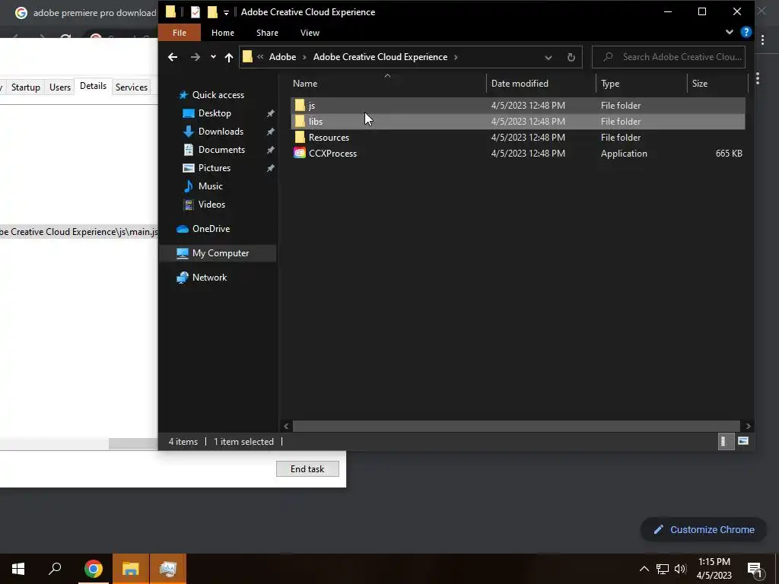Open Documents in navigation pane
This screenshot has height=584, width=779.
pos(221,150)
